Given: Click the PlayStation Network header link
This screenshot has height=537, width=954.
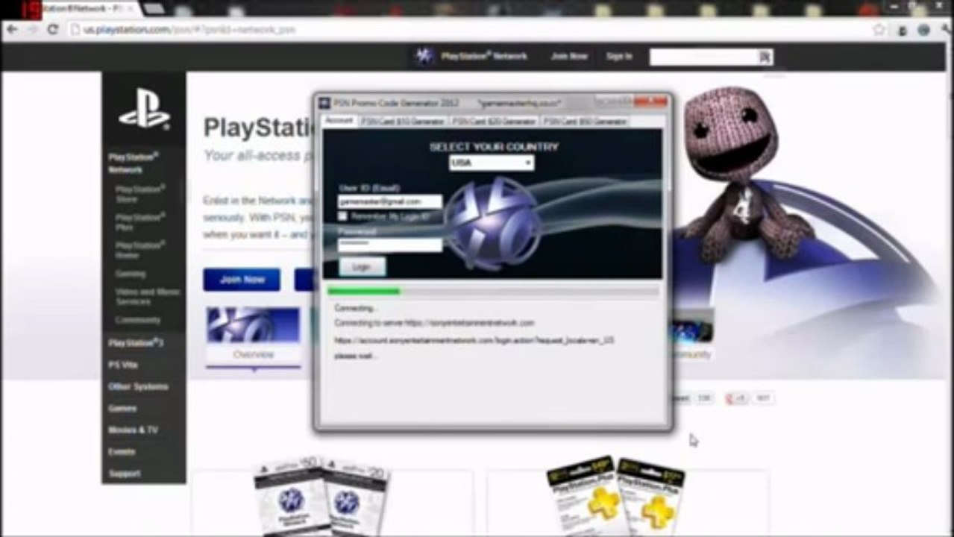Looking at the screenshot, I should pyautogui.click(x=484, y=56).
